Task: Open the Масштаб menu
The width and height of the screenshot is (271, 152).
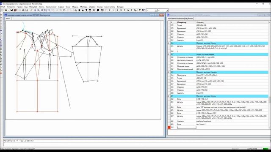Action: [x=33, y=7]
